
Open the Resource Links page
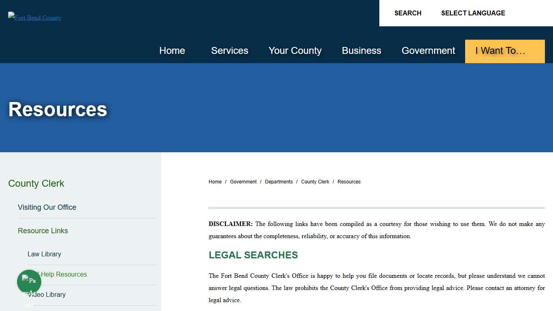[x=43, y=231]
